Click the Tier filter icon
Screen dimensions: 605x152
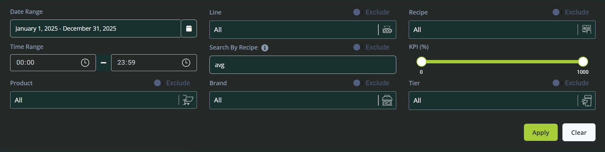586,100
